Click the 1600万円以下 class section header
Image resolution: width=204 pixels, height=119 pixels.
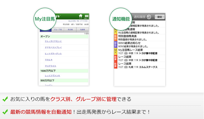pos(64,71)
